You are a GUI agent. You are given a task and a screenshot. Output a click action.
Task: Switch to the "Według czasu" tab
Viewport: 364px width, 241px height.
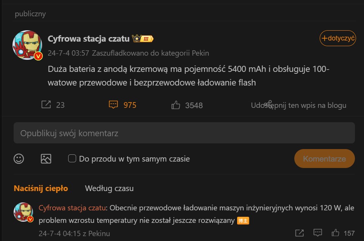(x=109, y=188)
